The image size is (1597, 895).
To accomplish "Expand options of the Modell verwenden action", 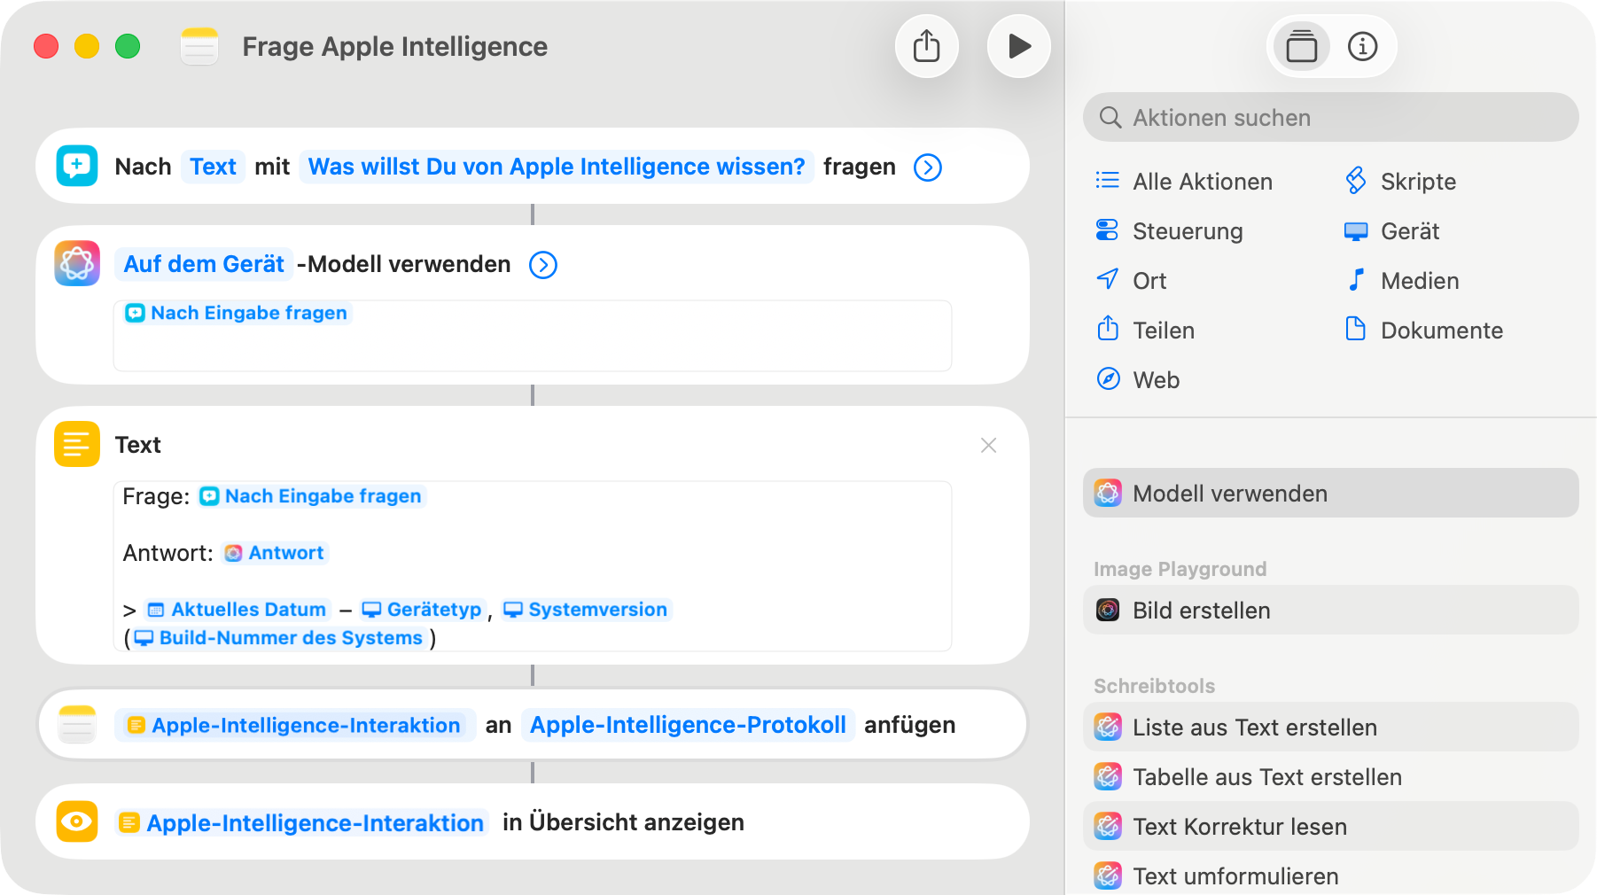I will pos(543,264).
